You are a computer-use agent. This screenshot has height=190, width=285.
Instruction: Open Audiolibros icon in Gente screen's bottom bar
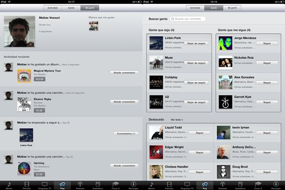pyautogui.click(x=240, y=185)
